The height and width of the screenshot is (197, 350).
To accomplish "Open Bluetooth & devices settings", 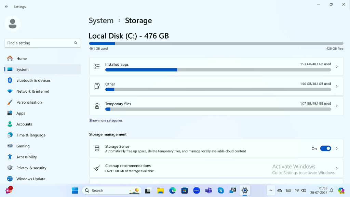I will click(x=33, y=80).
